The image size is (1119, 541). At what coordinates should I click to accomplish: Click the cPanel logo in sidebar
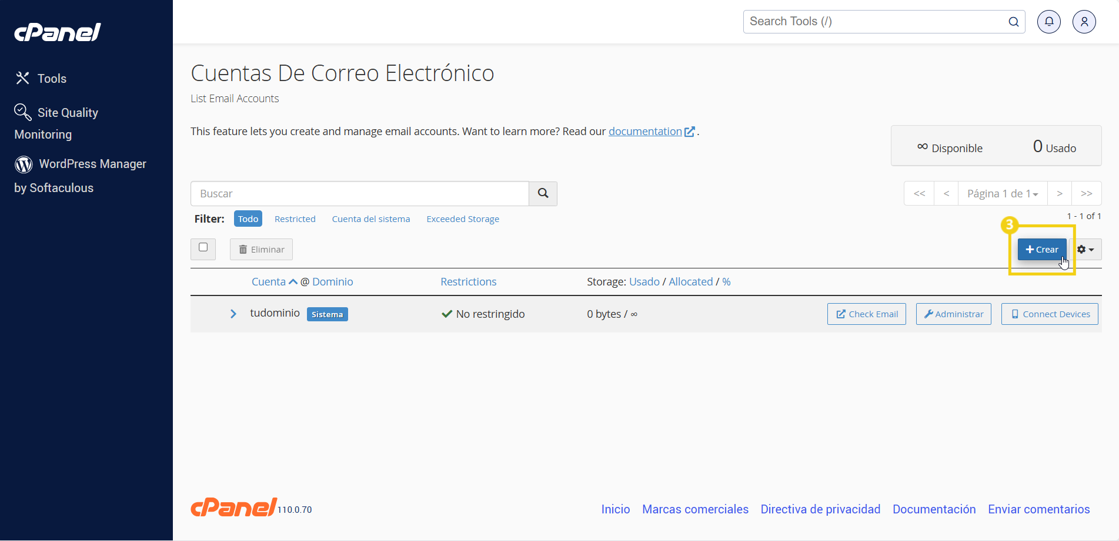coord(58,32)
